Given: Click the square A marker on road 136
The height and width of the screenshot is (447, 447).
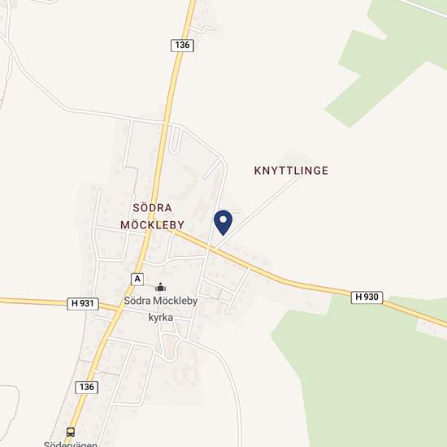Looking at the screenshot, I should (x=137, y=279).
